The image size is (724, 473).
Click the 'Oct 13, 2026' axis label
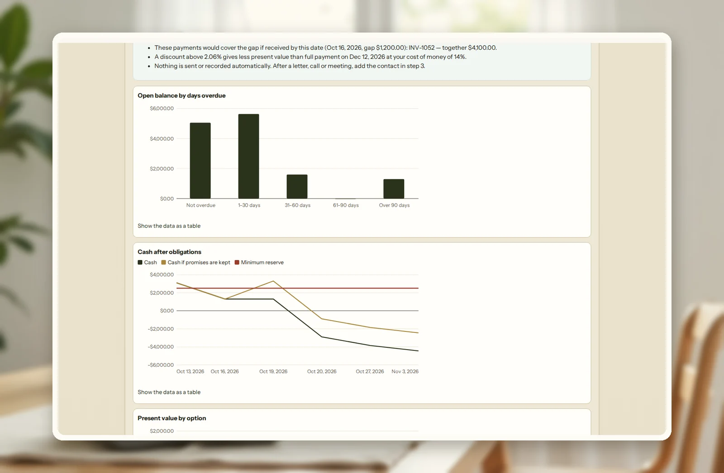coord(190,372)
